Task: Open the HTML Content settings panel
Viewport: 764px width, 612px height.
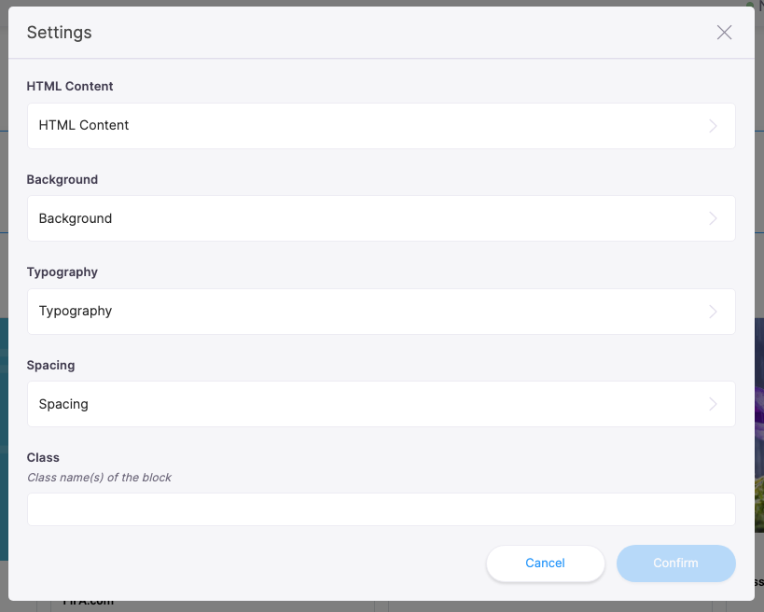Action: (x=381, y=125)
